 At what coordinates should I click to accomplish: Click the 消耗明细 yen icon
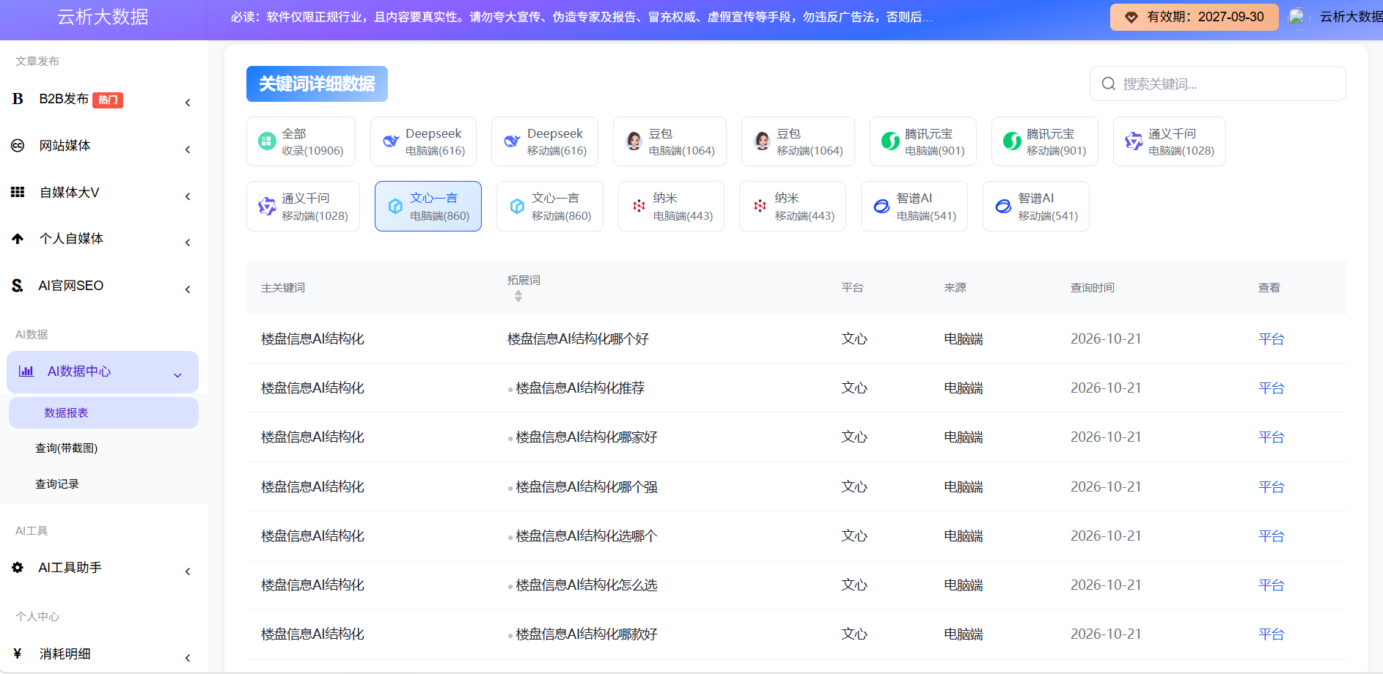[x=18, y=653]
